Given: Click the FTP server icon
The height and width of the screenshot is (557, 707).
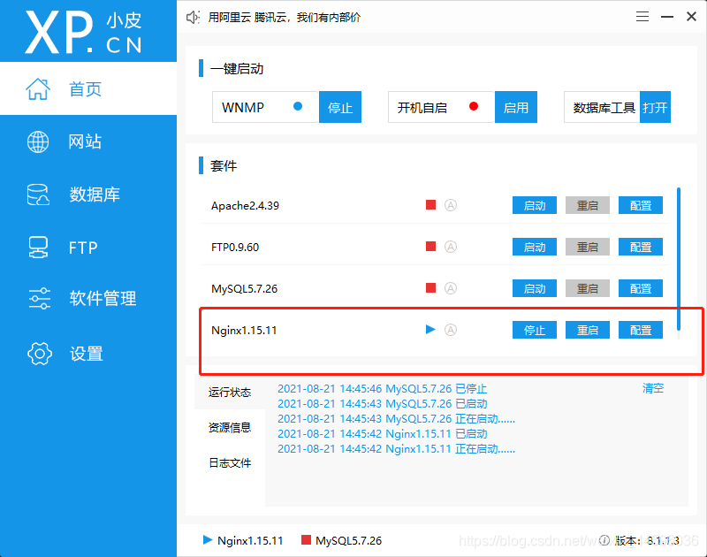Looking at the screenshot, I should (x=38, y=248).
